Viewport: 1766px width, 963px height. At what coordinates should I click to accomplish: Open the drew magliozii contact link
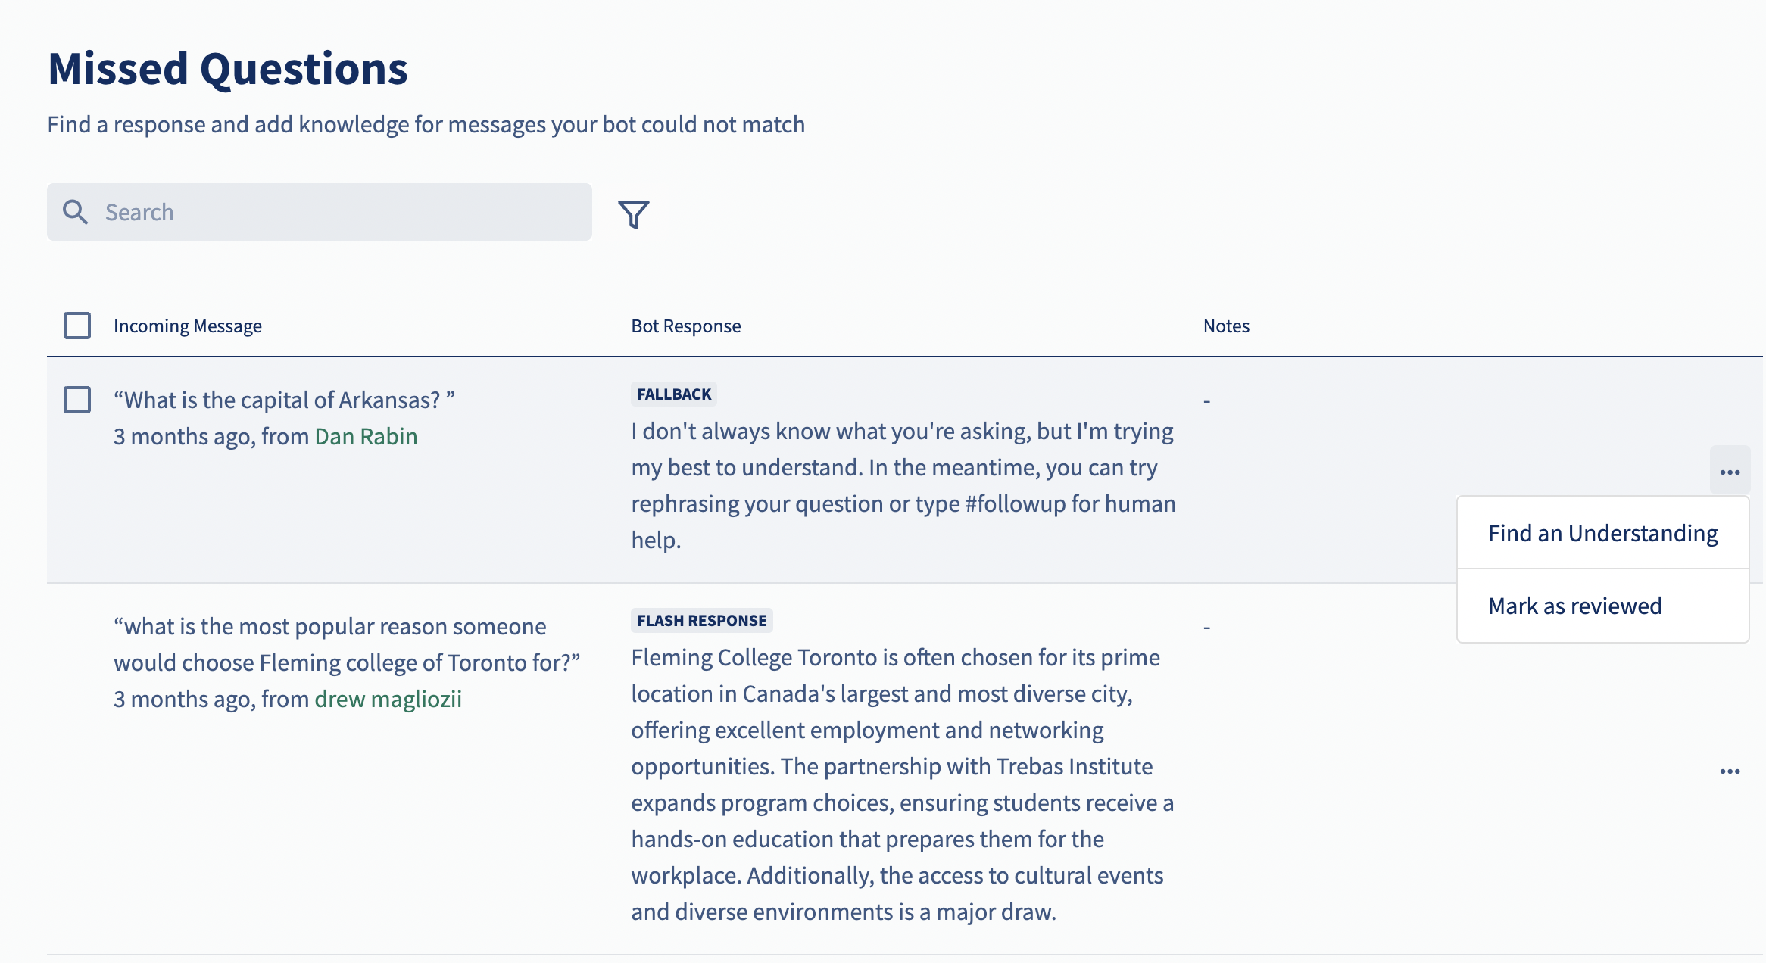(388, 699)
